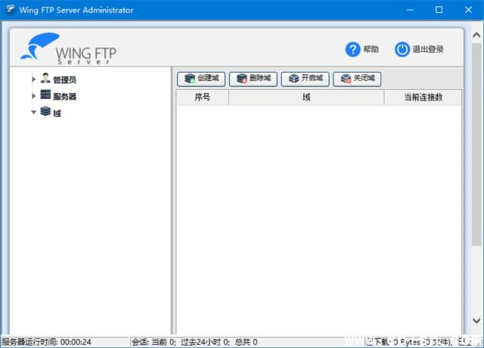484x348 pixels.
Task: Click the 开启域 button
Action: pos(306,79)
